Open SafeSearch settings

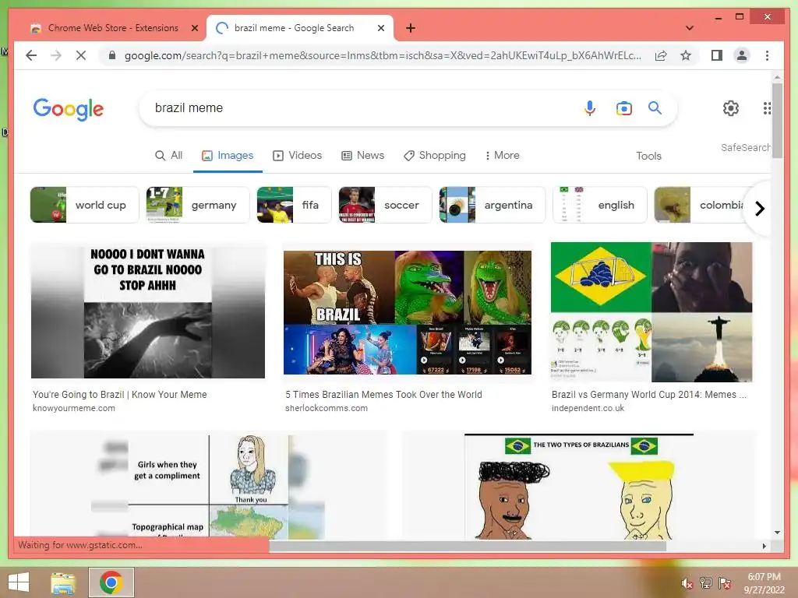click(745, 147)
